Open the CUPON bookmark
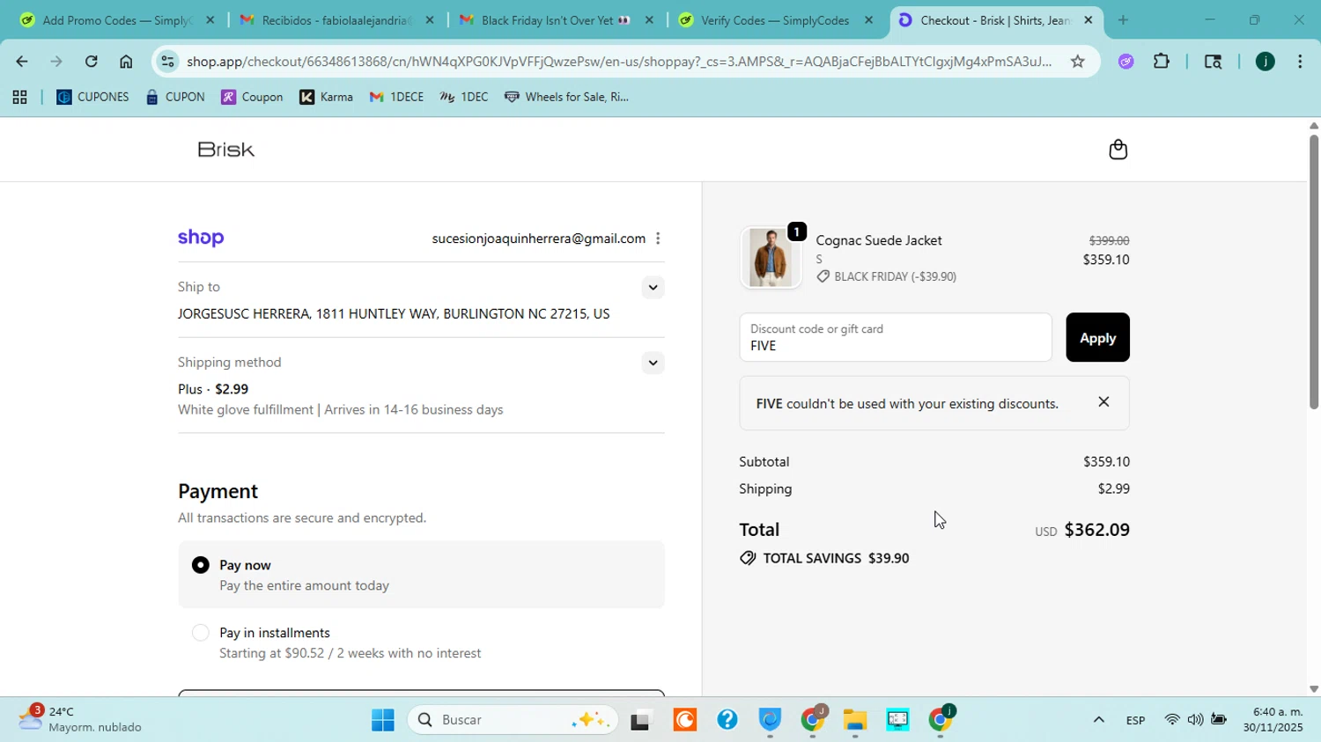 175,98
